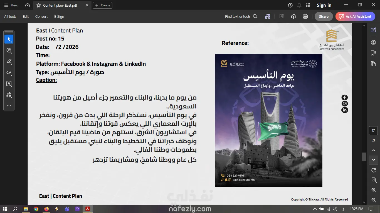380x213 pixels.
Task: Click the Share button
Action: 324,16
